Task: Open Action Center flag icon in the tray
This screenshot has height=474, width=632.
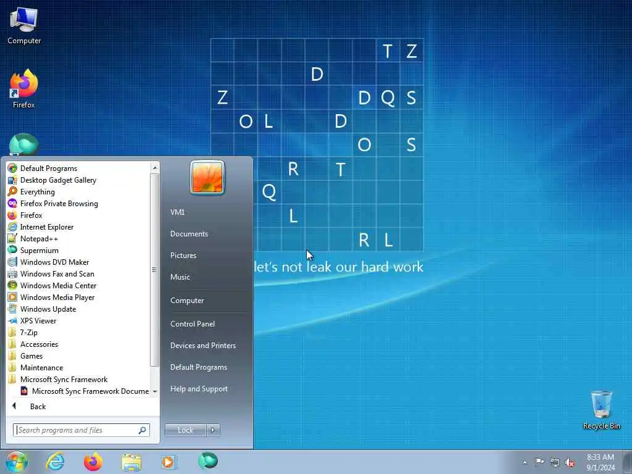Action: (539, 462)
